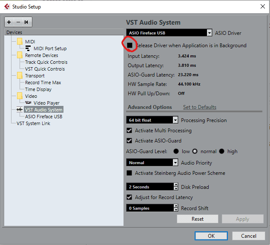270x245 pixels.
Task: Select Transport tree item
Action: (35, 76)
